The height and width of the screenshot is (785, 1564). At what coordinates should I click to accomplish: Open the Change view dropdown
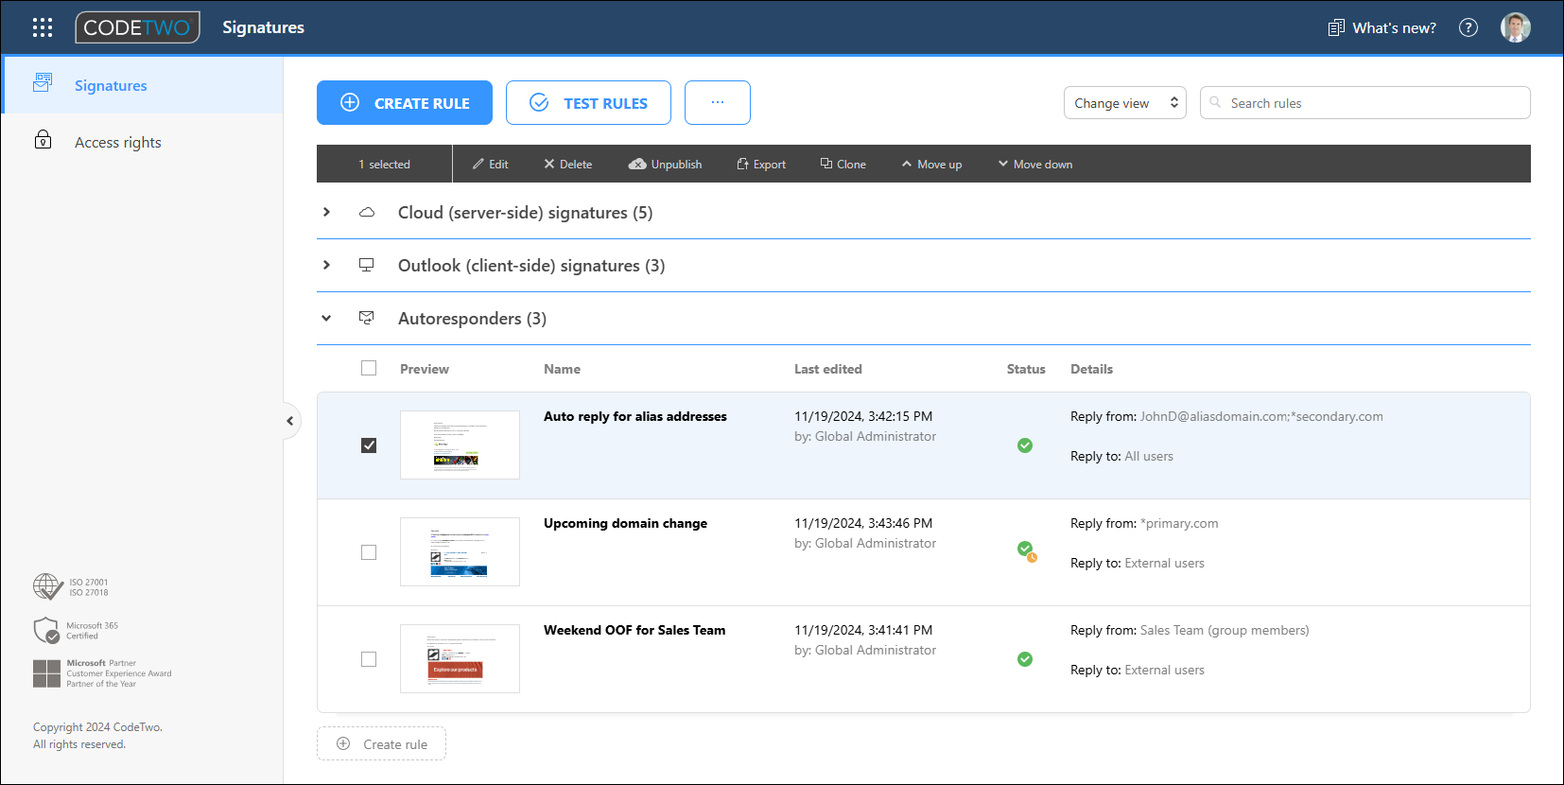[1124, 103]
